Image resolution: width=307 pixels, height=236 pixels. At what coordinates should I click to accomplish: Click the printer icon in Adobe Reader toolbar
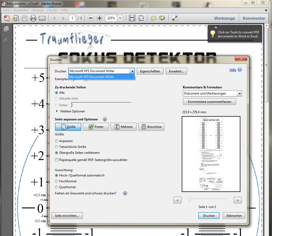click(x=33, y=18)
